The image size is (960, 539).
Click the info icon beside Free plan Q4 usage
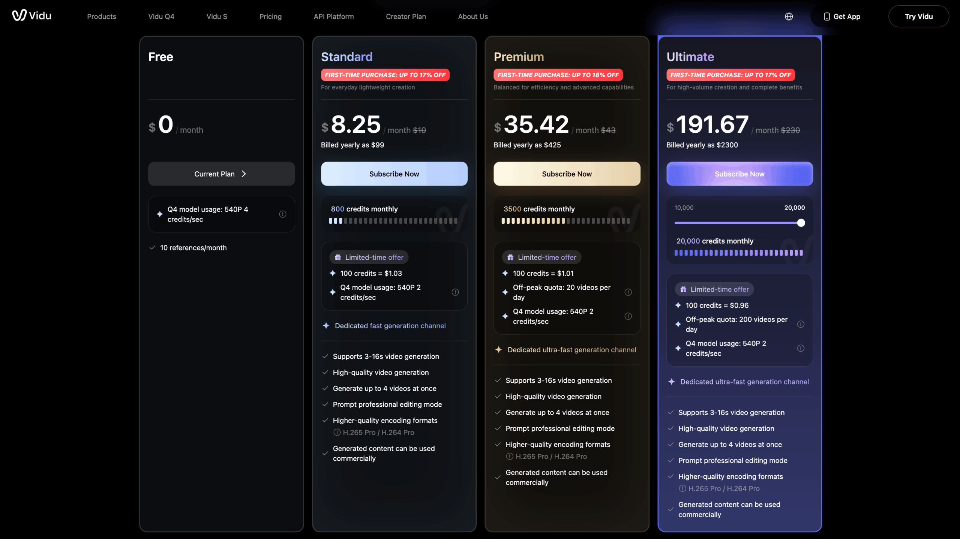point(283,214)
